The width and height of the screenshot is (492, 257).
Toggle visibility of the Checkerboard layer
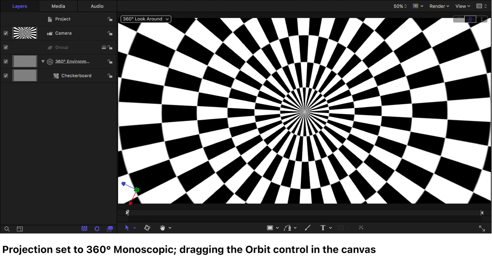click(x=5, y=75)
